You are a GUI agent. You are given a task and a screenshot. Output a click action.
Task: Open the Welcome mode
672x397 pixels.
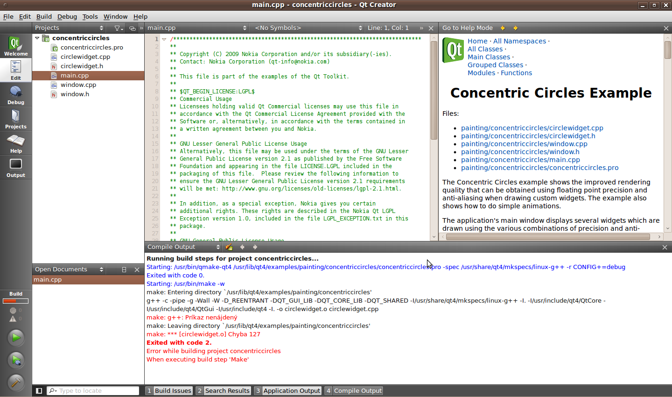click(x=16, y=46)
